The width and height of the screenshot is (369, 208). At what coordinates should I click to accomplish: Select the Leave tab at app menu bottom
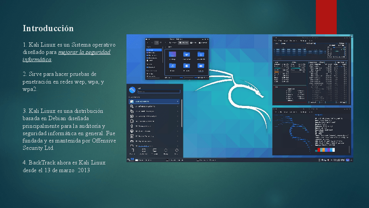pyautogui.click(x=177, y=152)
